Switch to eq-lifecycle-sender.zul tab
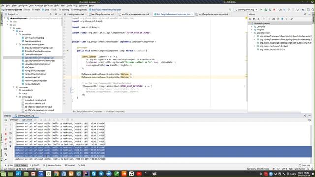The image size is (315, 177). [102, 14]
